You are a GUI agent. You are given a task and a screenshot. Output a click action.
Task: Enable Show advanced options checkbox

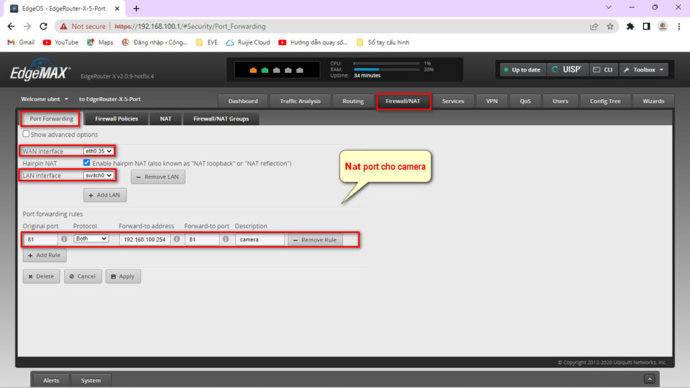(x=26, y=134)
